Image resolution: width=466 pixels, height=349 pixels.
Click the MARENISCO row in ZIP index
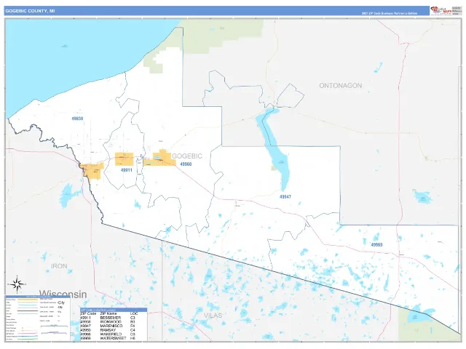tap(114, 326)
